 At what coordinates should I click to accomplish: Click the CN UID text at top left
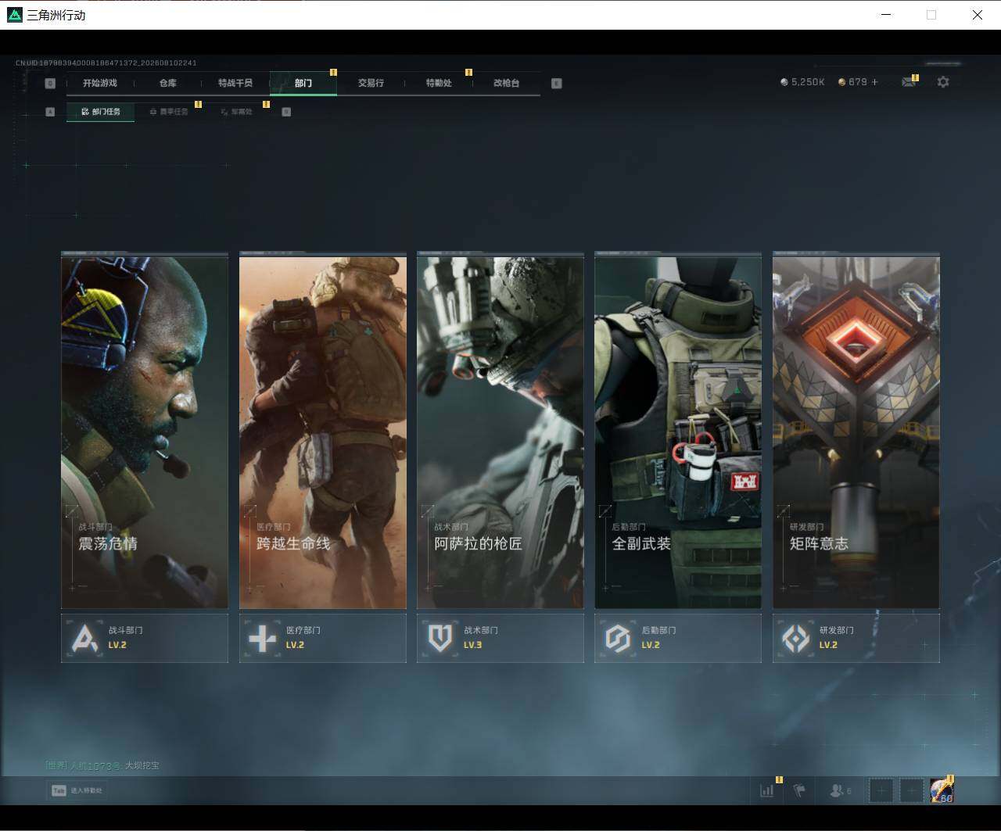tap(106, 63)
